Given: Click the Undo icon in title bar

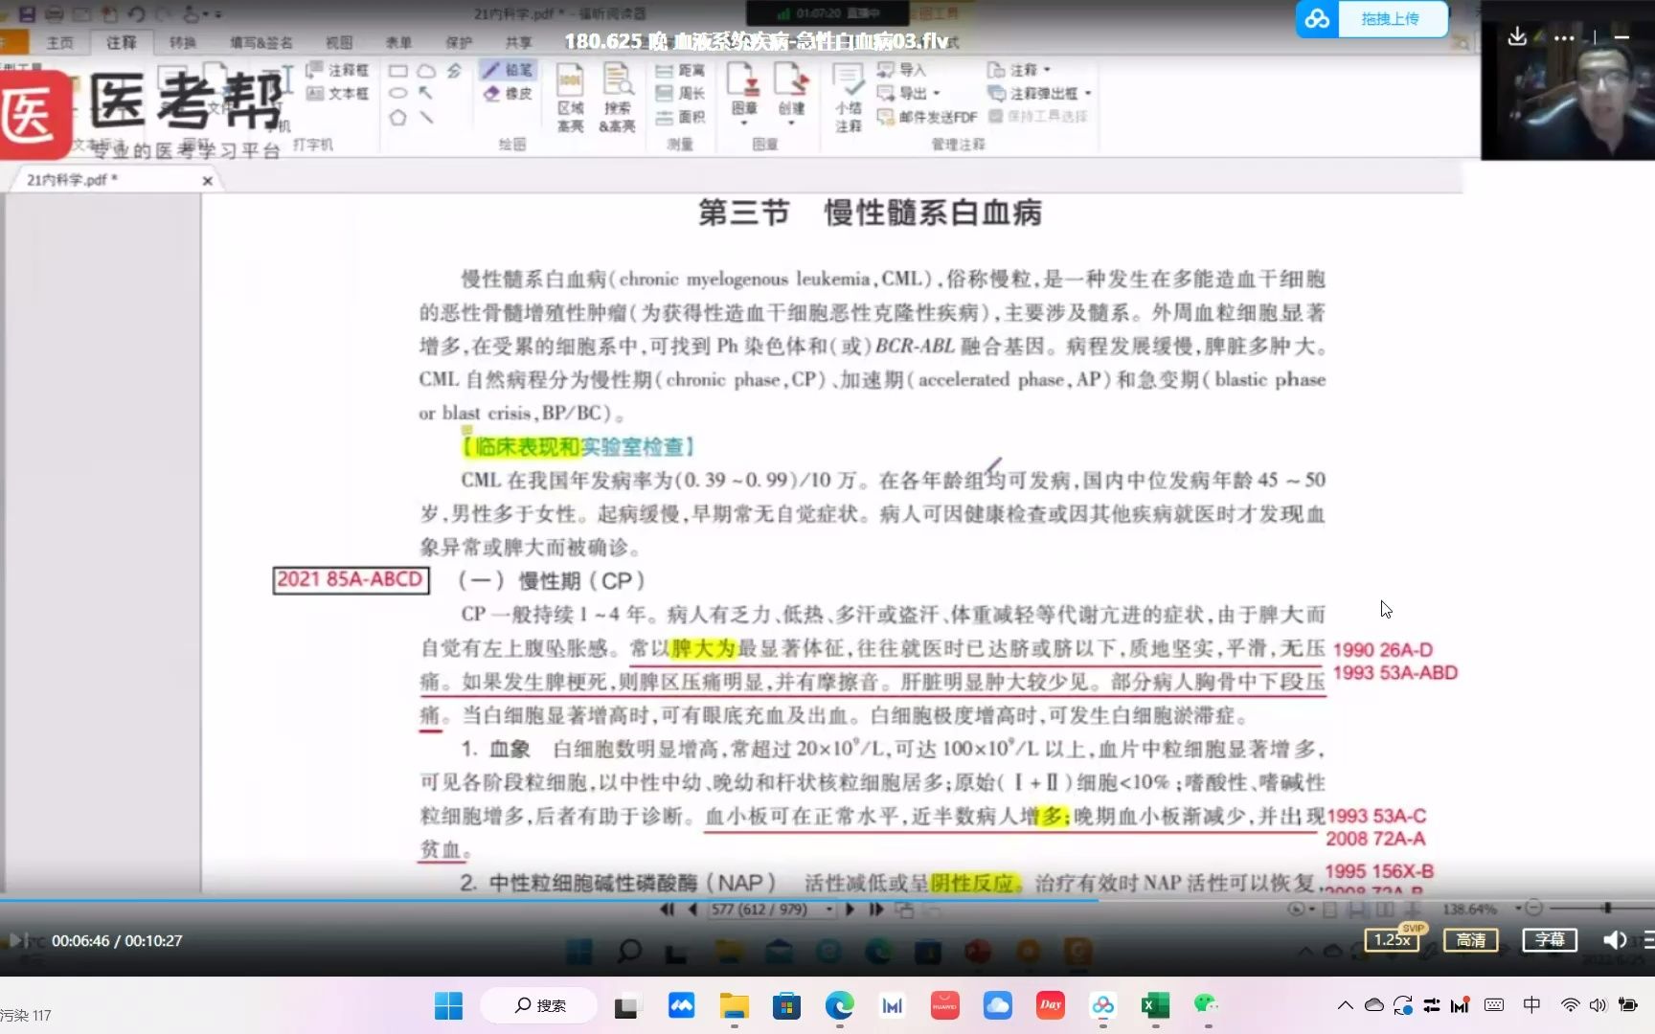Looking at the screenshot, I should tap(136, 14).
